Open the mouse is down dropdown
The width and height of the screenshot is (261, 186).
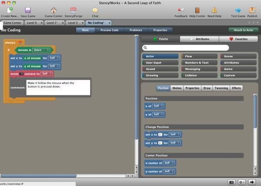[x=41, y=50]
